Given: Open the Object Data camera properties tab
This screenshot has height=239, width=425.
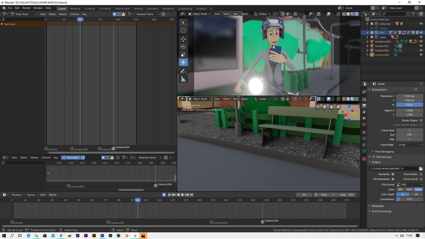Looking at the screenshot, I should point(364,151).
